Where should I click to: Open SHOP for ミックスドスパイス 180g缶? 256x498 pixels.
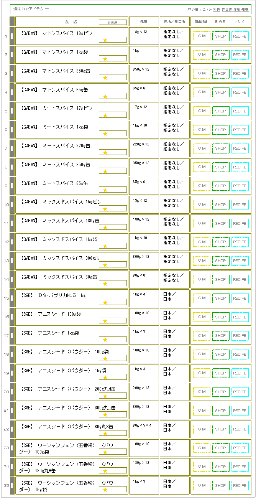point(221,223)
